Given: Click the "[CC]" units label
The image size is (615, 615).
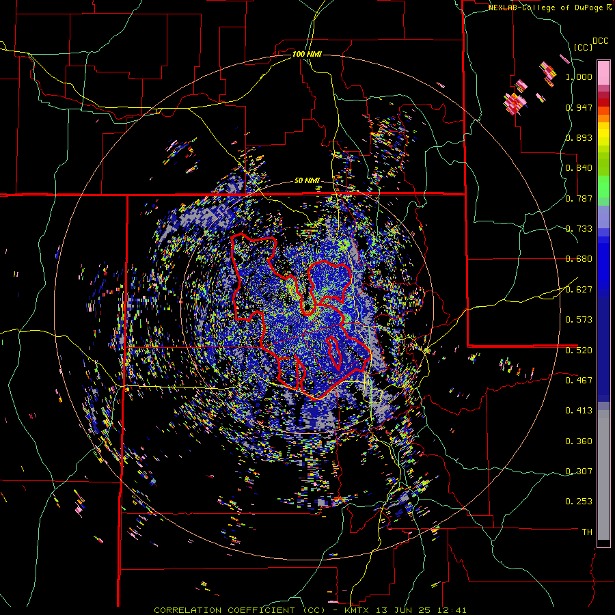Looking at the screenshot, I should click(x=583, y=47).
